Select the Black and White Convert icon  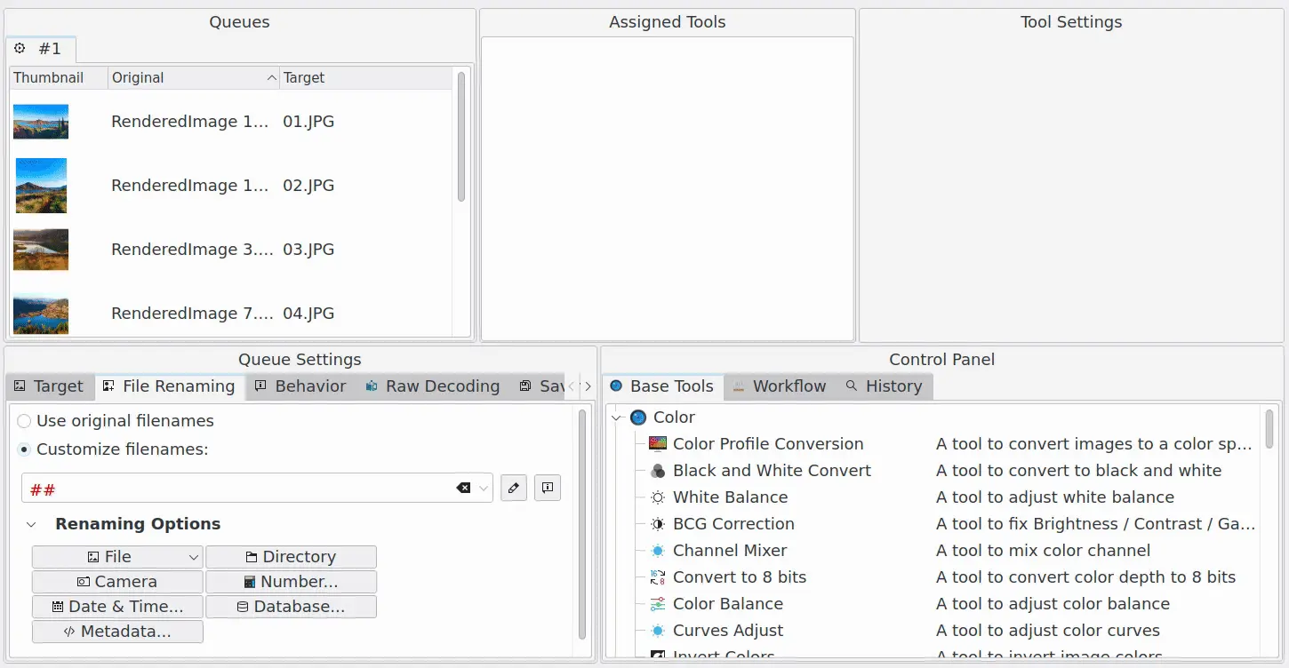658,471
